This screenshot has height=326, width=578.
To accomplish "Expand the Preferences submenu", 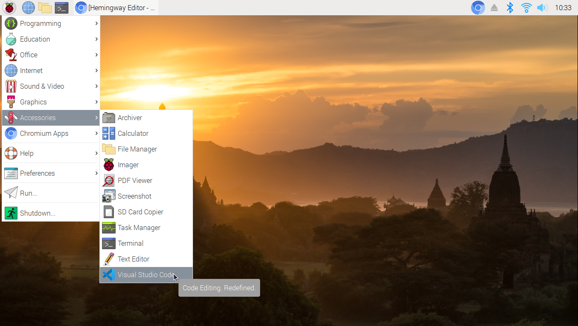I will click(37, 173).
